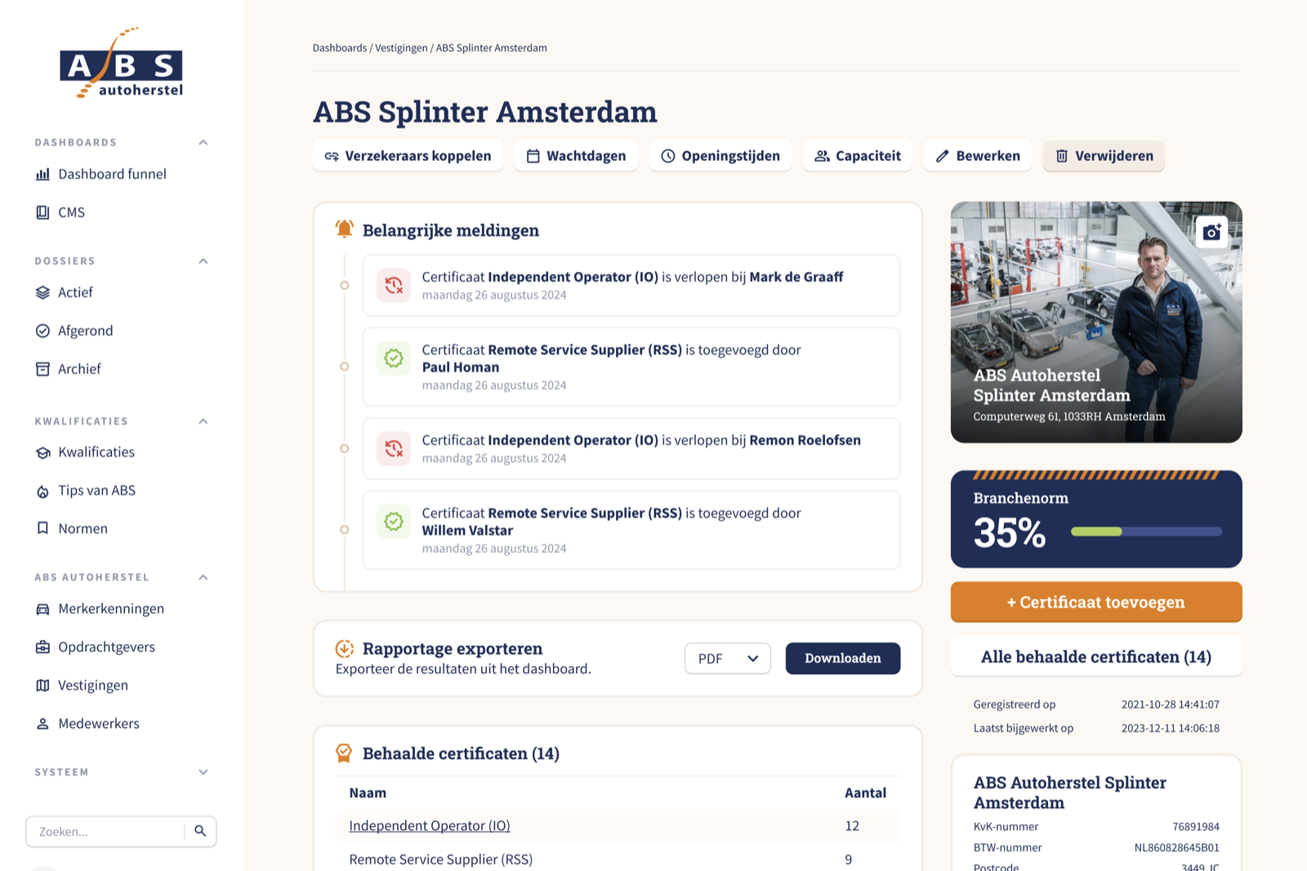
Task: Click Bewerken to edit the location
Action: pos(978,156)
